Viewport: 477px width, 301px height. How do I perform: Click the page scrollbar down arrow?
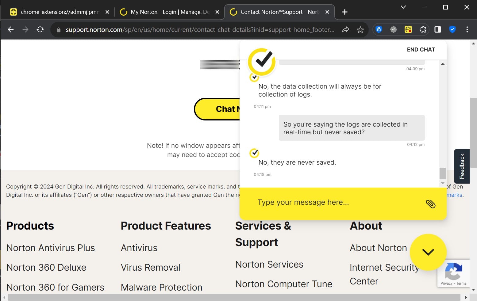pyautogui.click(x=474, y=289)
